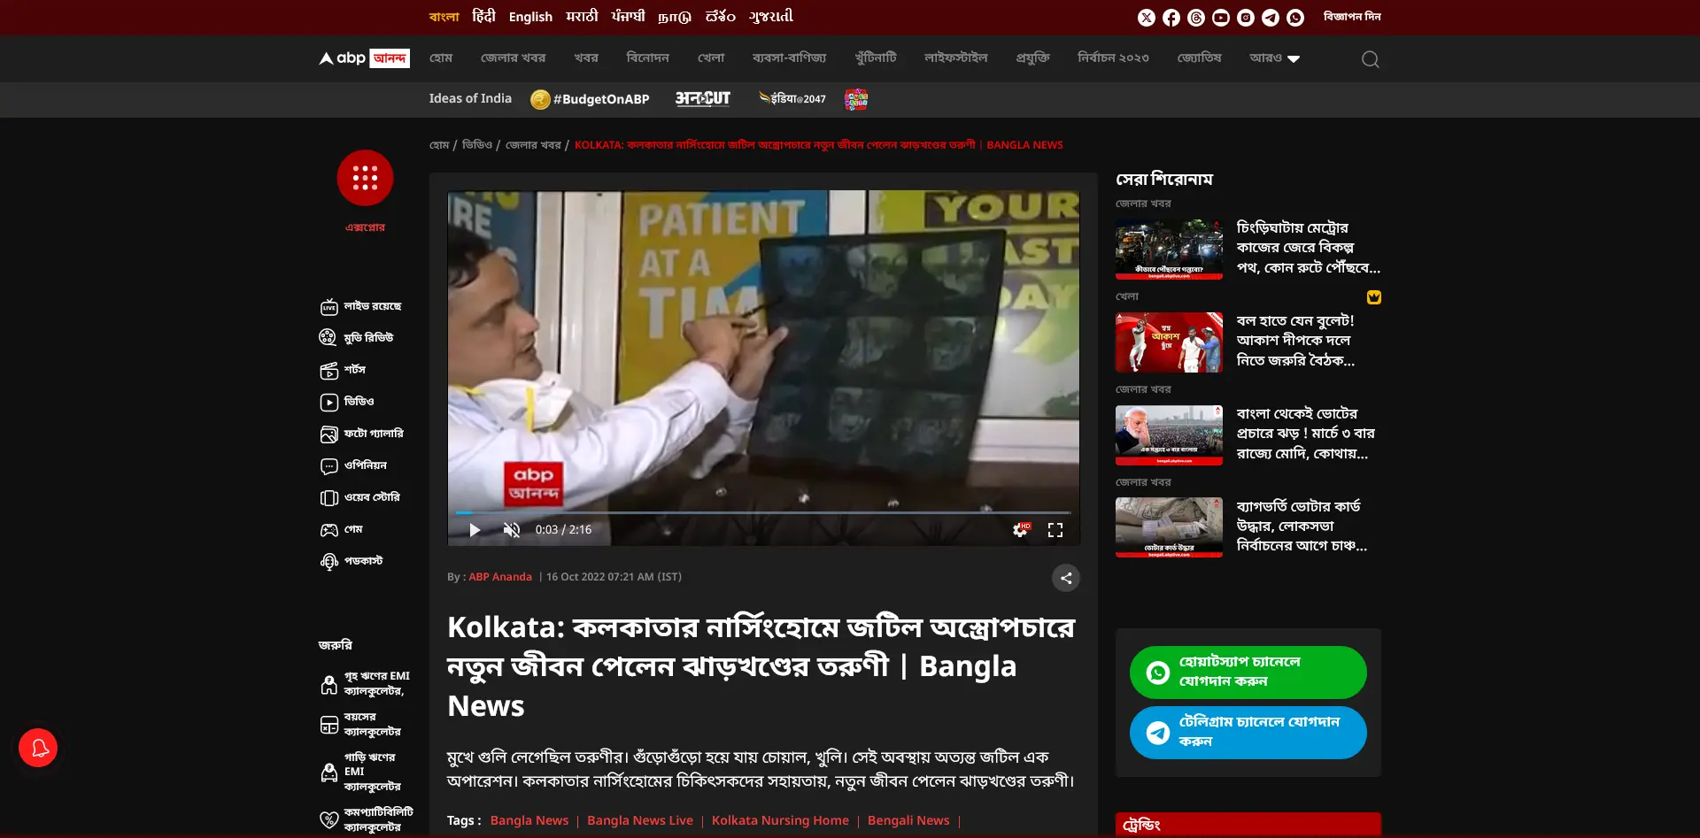
Task: Open the লাইফস্টাইল nav menu
Action: coord(955,58)
